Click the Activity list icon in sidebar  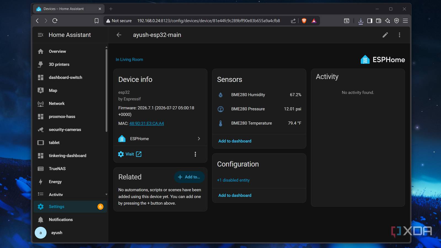pyautogui.click(x=41, y=194)
